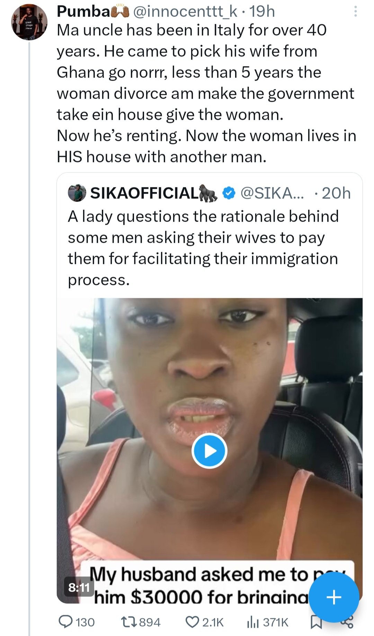This screenshot has height=636, width=374.
Task: Tap the 8:11 video duration label
Action: (79, 587)
